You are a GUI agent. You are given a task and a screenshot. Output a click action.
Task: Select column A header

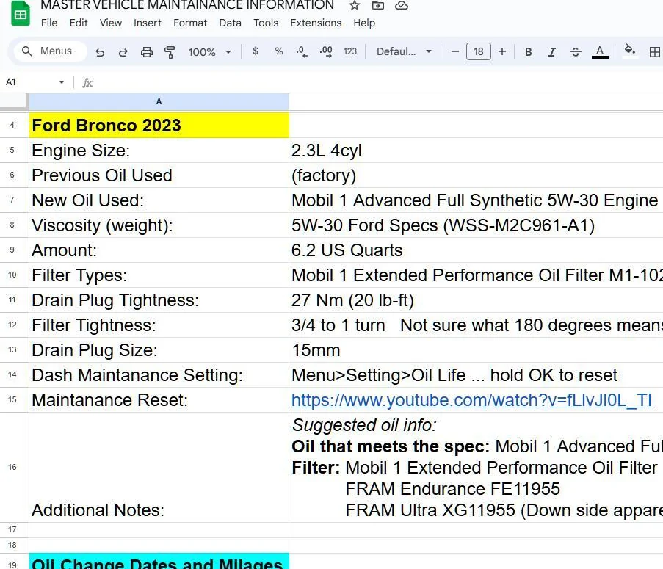pos(159,101)
